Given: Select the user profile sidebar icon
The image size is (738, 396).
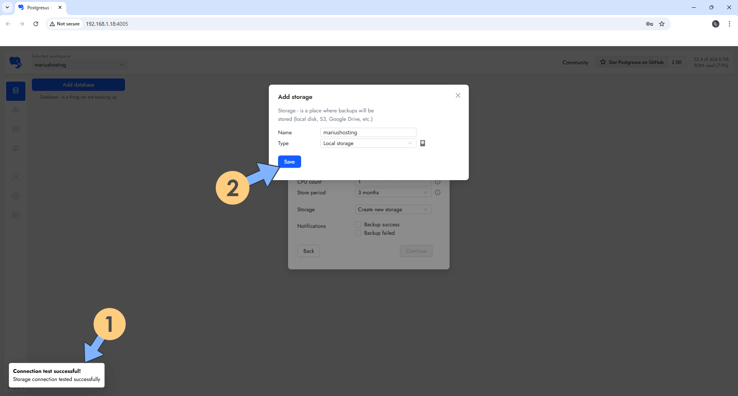Looking at the screenshot, I should [x=15, y=177].
